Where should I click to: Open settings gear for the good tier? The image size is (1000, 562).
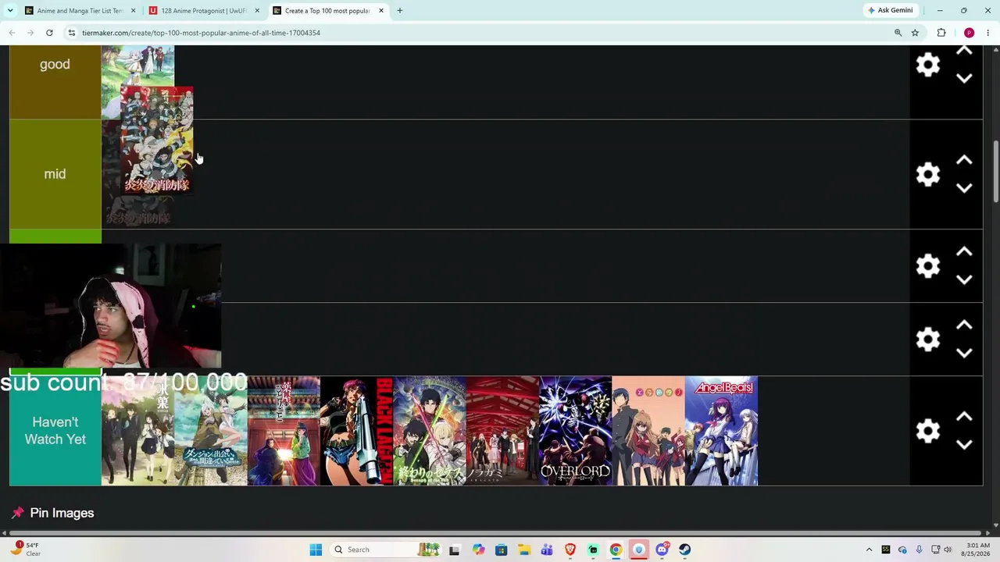click(928, 65)
